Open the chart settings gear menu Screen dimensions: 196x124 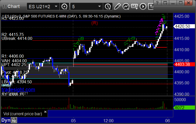[x=64, y=6]
